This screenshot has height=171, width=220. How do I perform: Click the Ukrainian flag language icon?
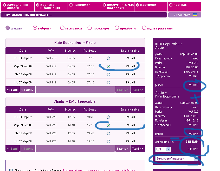coord(195,15)
